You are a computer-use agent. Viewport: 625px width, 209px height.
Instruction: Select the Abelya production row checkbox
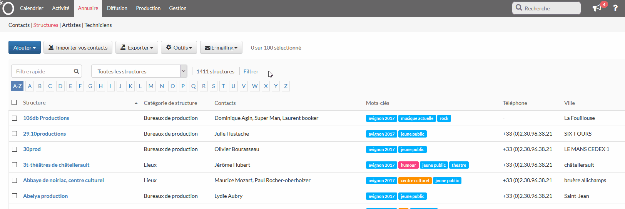click(x=14, y=196)
